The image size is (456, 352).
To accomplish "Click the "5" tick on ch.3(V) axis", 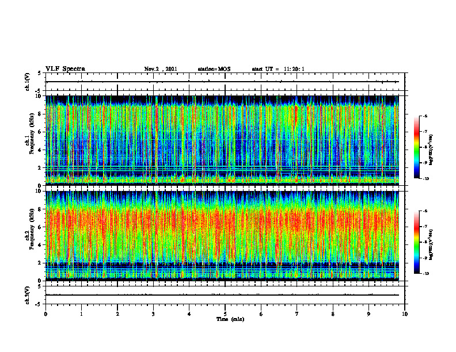I will (40, 286).
